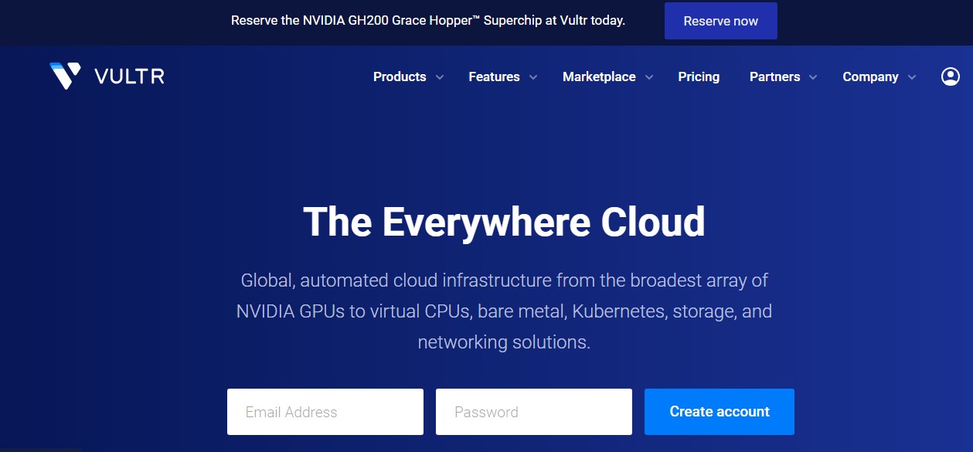
Task: Open the Company dropdown chevron
Action: click(911, 77)
